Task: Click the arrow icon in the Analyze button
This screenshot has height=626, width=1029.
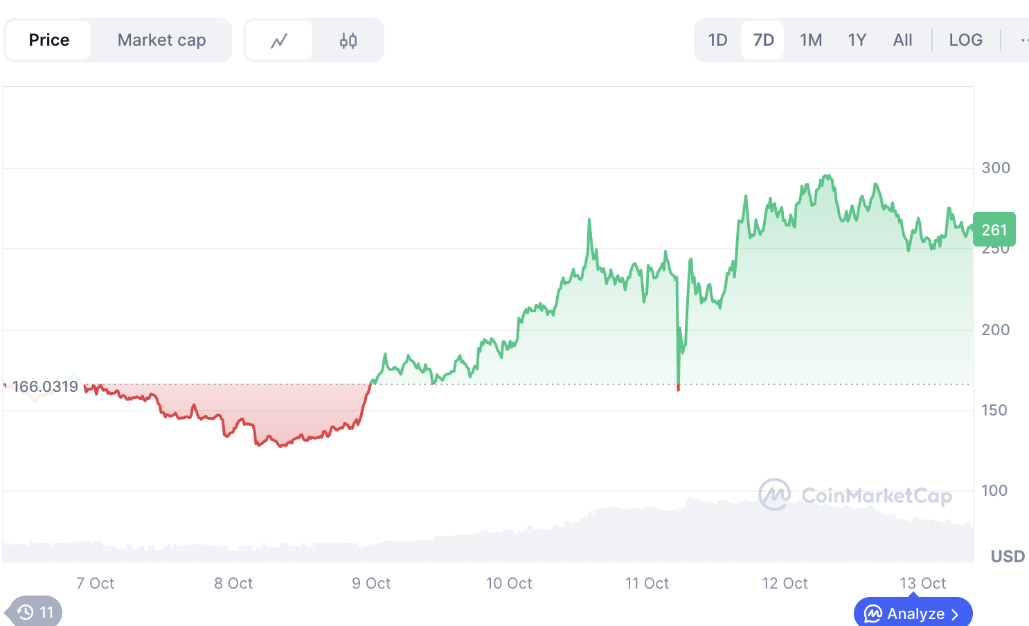Action: pyautogui.click(x=954, y=614)
